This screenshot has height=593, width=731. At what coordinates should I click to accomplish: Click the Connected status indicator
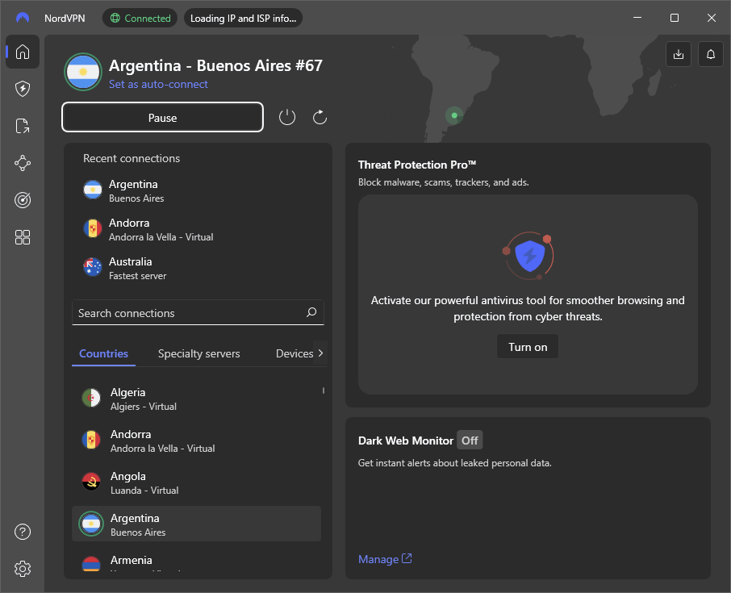[x=140, y=19]
